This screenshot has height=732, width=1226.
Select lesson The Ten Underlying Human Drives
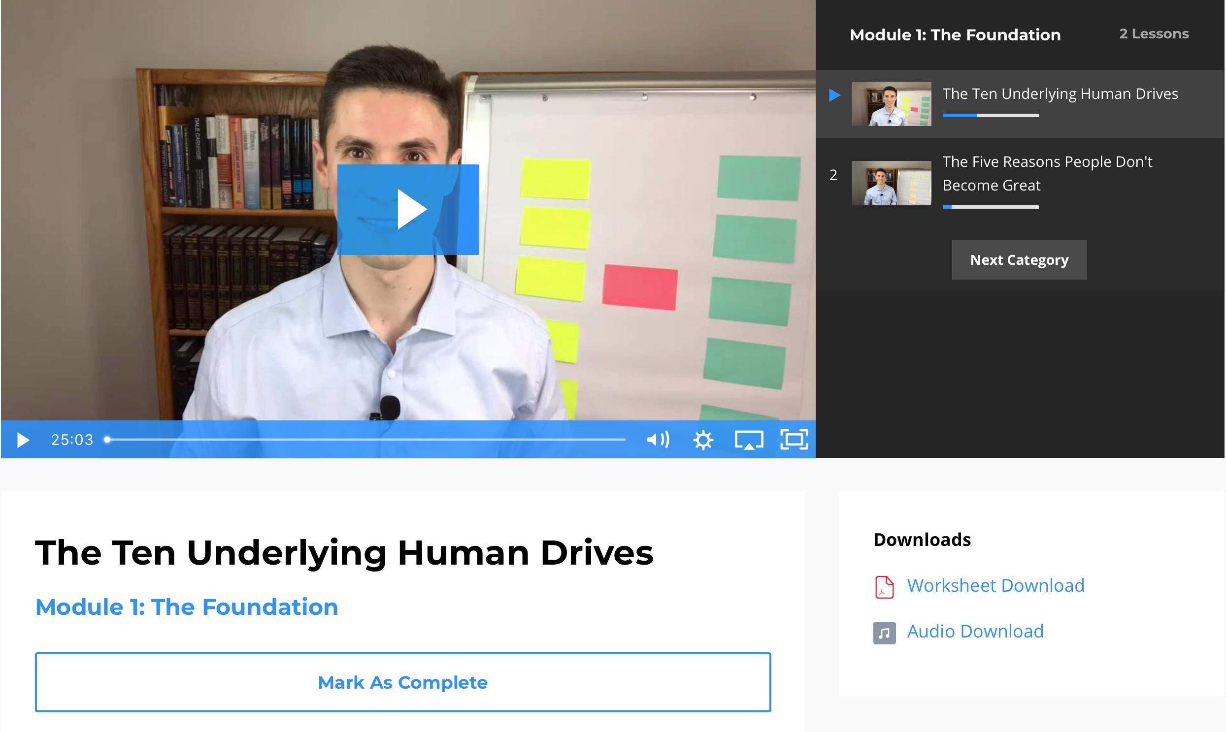1060,94
